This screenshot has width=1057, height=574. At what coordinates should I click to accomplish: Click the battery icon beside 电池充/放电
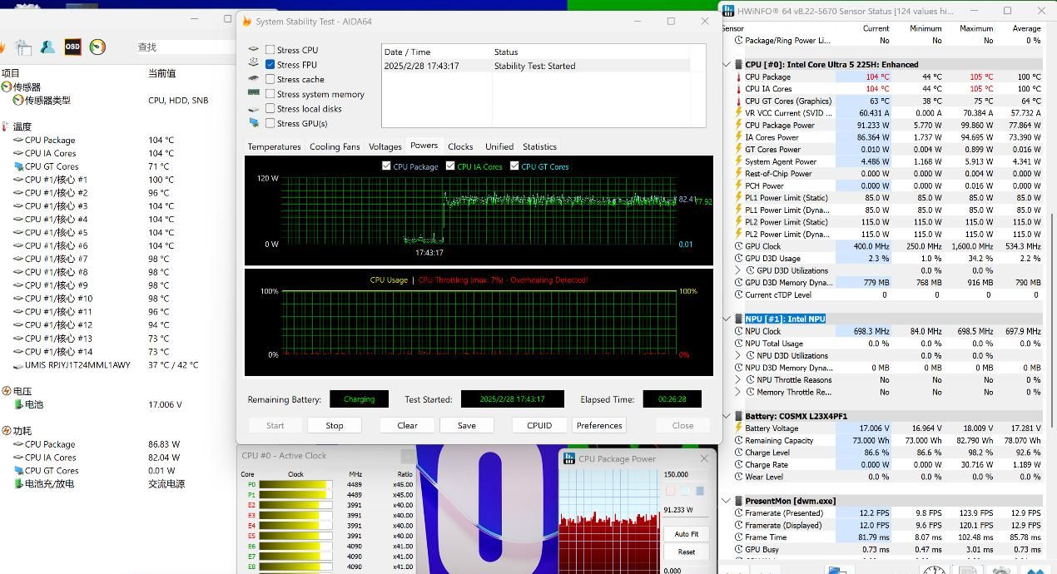coord(18,483)
